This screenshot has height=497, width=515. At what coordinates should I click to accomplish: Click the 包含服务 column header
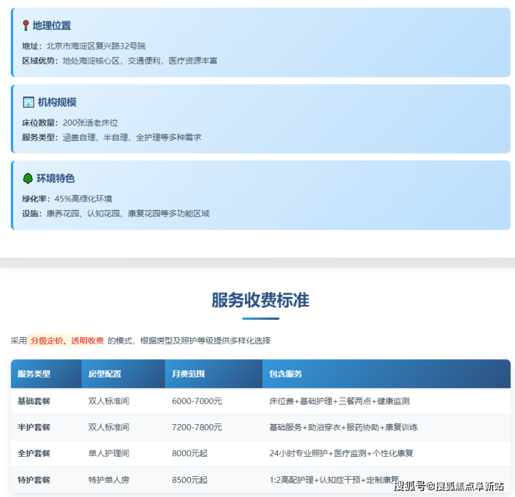(285, 374)
